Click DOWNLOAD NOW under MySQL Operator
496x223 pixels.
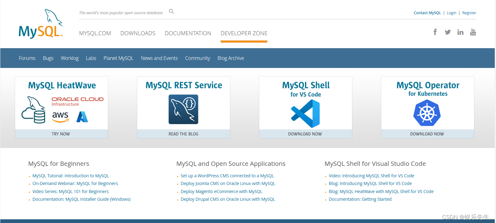tap(427, 134)
